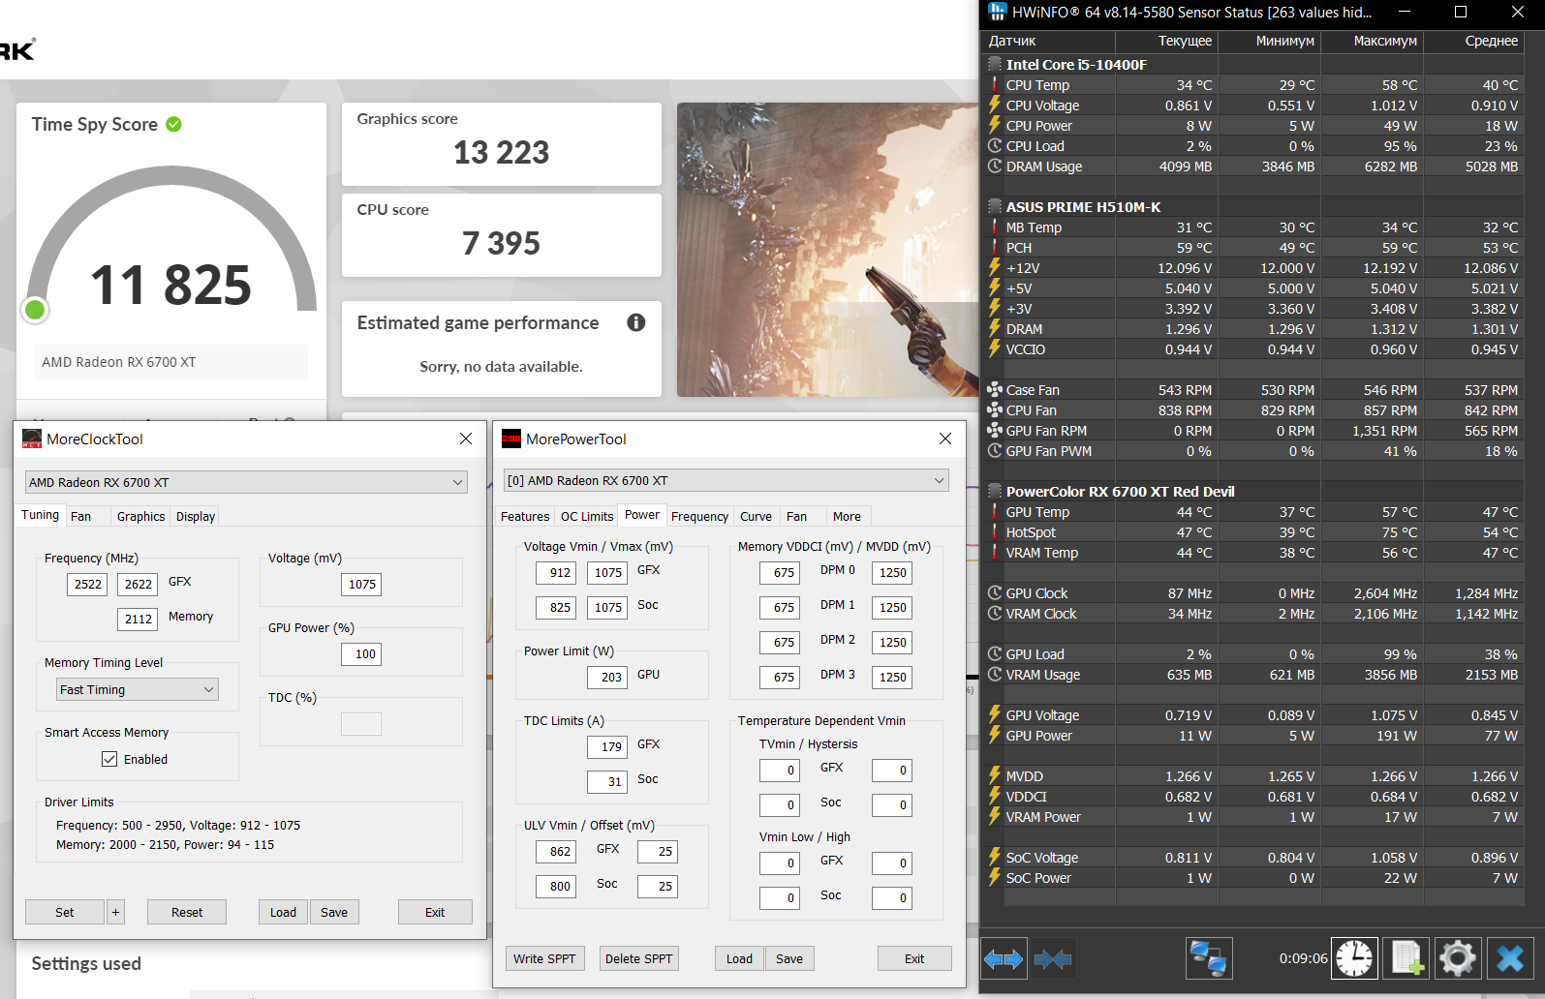Click the thermometer icon on the HotSpot row
This screenshot has width=1545, height=999.
point(995,532)
